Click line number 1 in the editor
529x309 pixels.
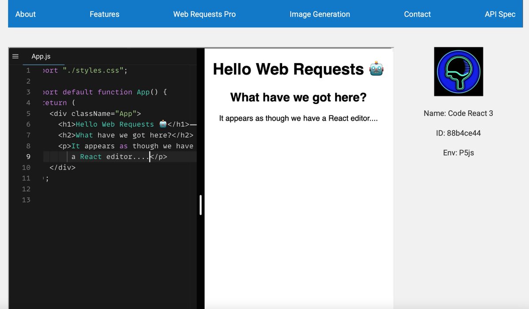[28, 70]
